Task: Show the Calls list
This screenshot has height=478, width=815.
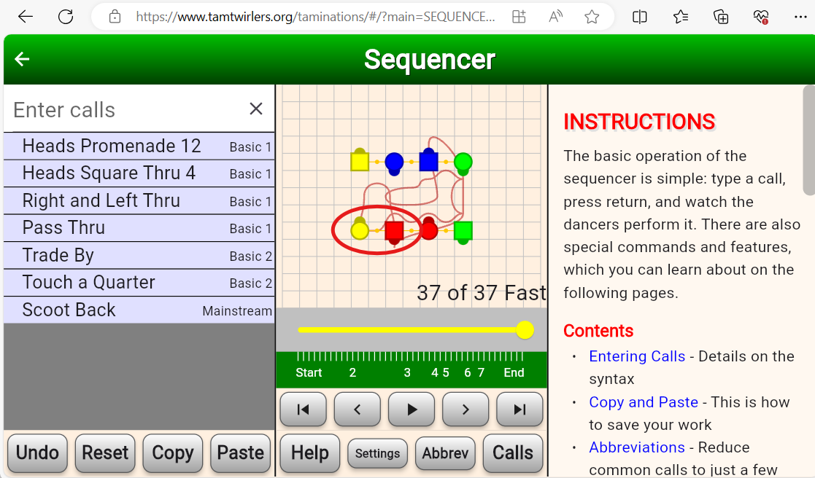Action: [x=513, y=453]
